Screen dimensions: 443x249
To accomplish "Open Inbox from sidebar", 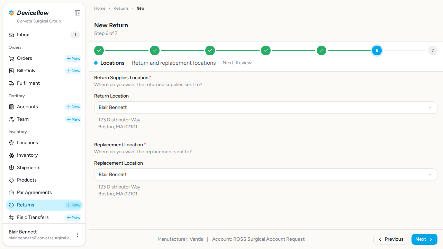I will click(x=44, y=35).
